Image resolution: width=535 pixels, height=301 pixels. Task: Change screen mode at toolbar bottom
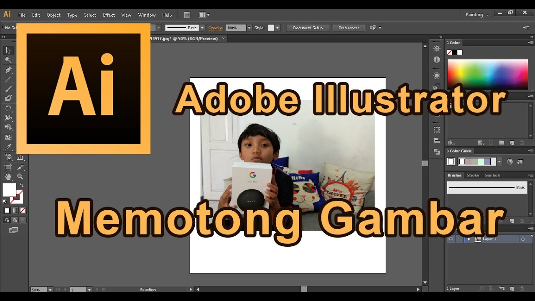(x=13, y=230)
